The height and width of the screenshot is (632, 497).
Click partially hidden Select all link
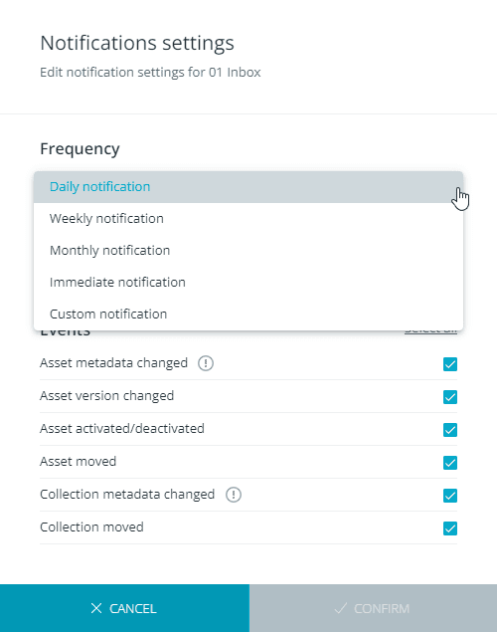point(430,331)
